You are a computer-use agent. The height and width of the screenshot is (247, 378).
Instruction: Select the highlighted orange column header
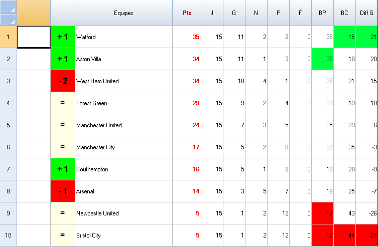[34, 13]
